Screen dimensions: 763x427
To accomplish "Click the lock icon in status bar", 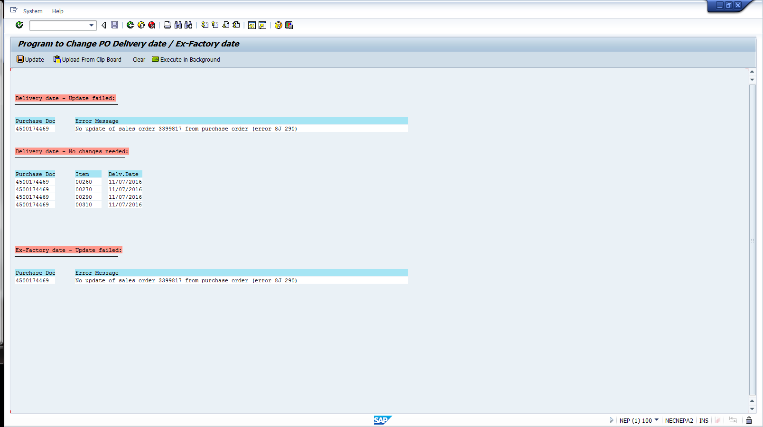I will 749,420.
